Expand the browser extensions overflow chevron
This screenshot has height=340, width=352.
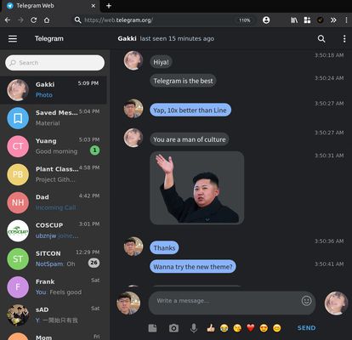333,20
